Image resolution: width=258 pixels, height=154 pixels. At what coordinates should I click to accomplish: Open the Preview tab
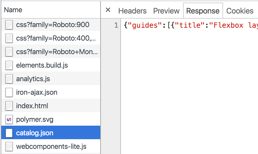click(x=166, y=11)
